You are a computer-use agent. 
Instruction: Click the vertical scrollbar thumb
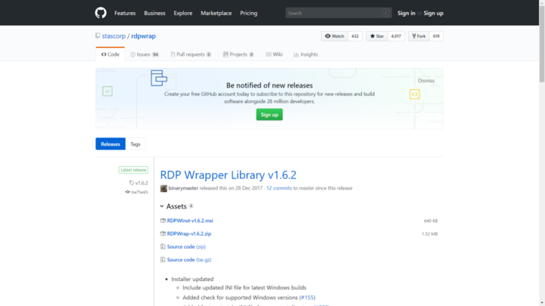point(542,43)
